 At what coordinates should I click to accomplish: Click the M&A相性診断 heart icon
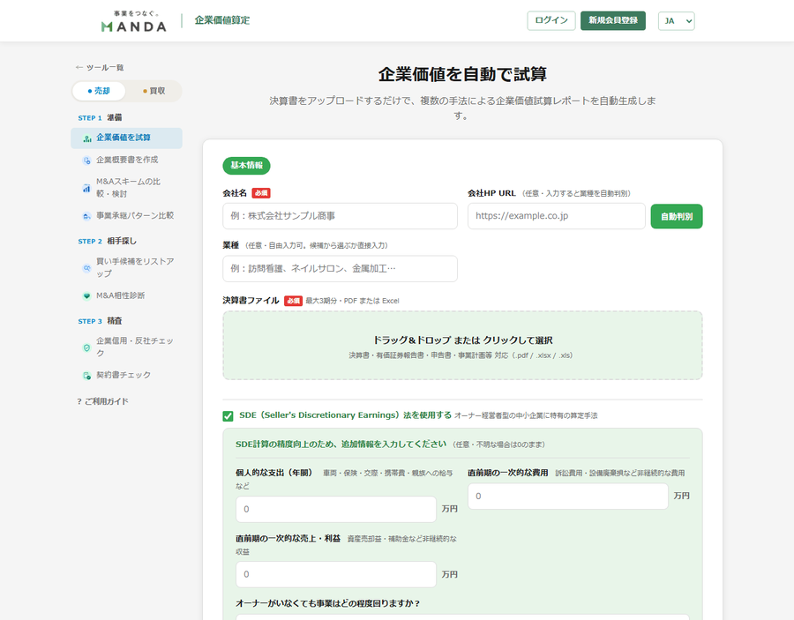tap(87, 296)
